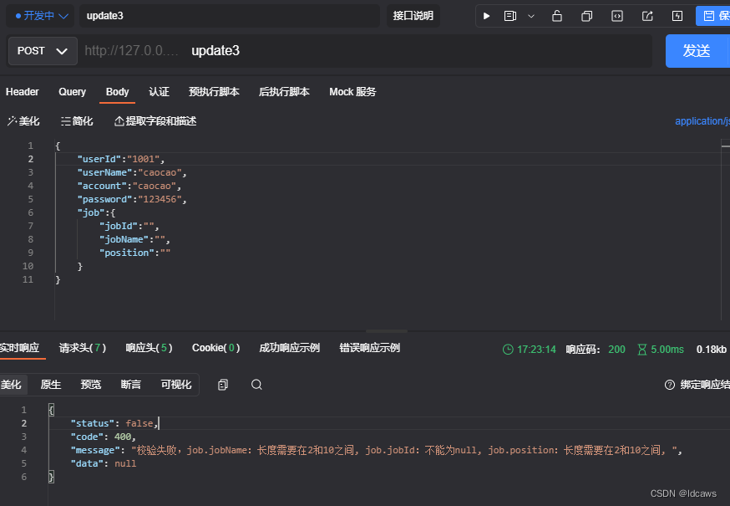Open the 请求头(7) tab
The height and width of the screenshot is (506, 730).
click(x=83, y=348)
